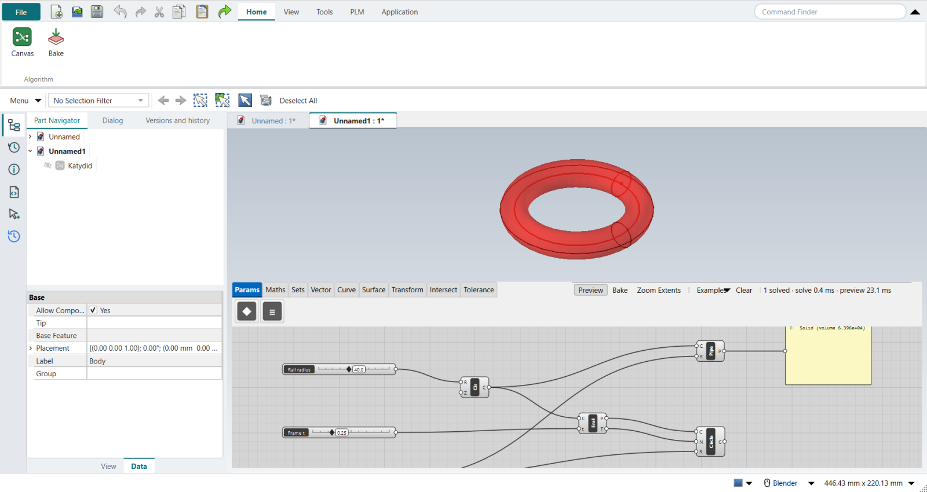Switch to the Dialog panel tab
This screenshot has width=927, height=492.
tap(112, 120)
